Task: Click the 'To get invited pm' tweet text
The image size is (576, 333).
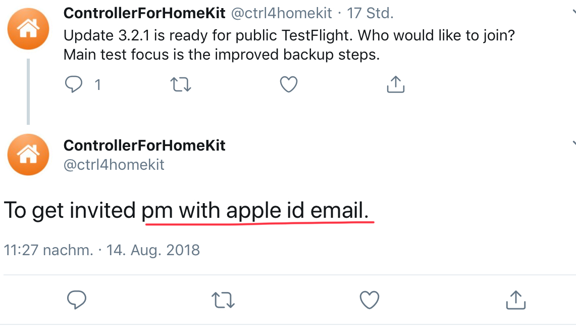Action: coord(189,210)
